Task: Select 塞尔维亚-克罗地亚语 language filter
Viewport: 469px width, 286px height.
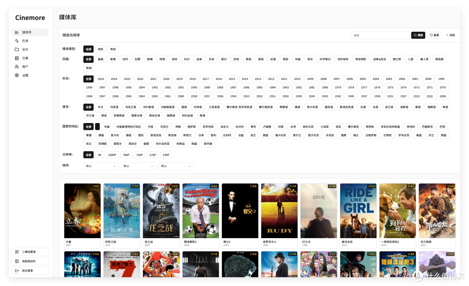Action: pos(239,107)
